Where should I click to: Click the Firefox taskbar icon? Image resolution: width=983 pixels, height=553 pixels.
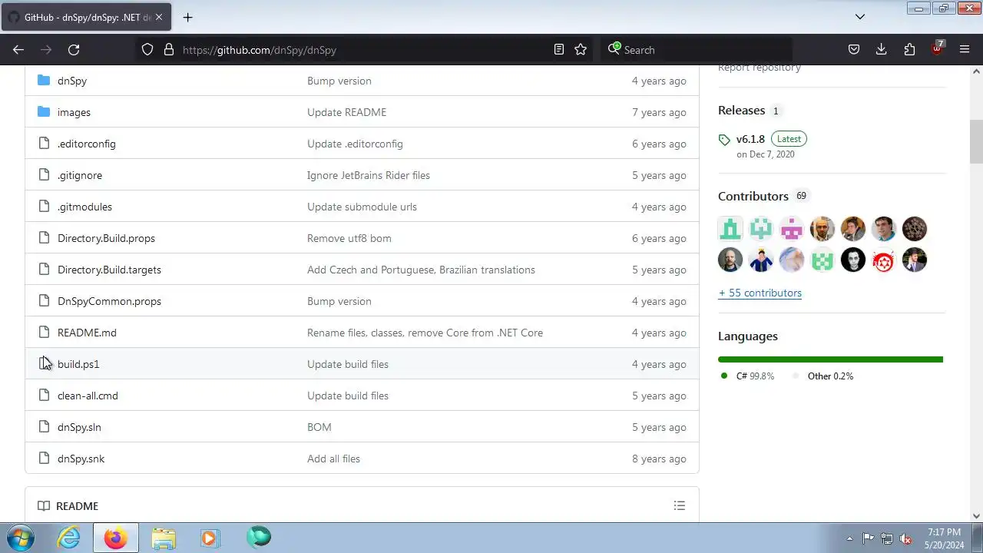click(116, 538)
